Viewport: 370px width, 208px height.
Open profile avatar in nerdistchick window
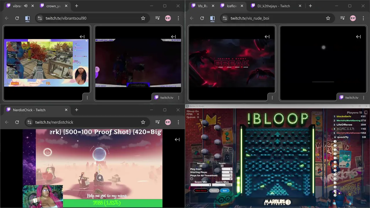point(168,122)
